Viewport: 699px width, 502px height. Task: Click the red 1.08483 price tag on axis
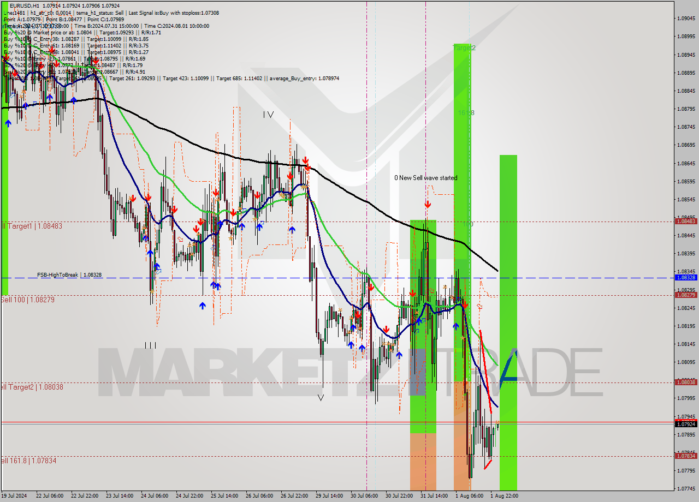[x=686, y=221]
